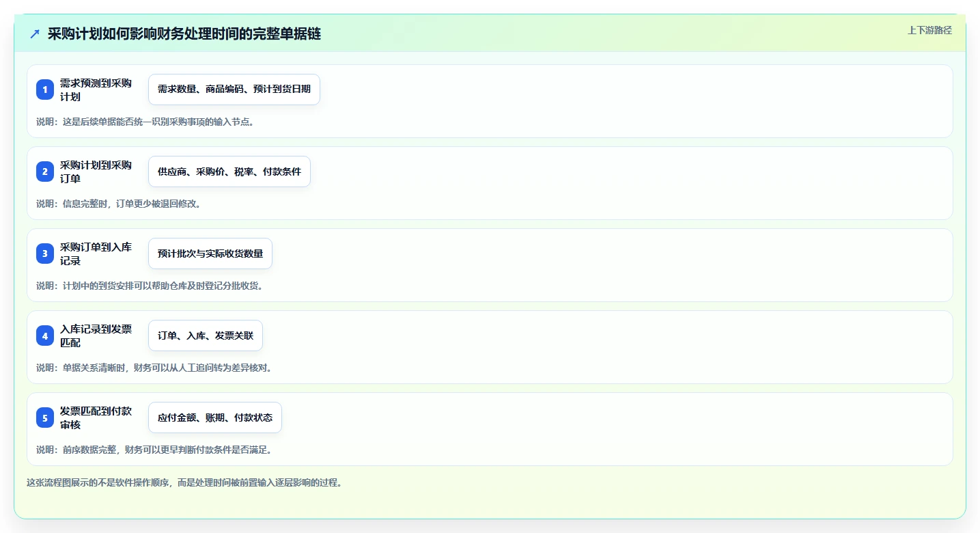
Task: Click the 预计批次与实际收货数量 chip
Action: point(210,254)
